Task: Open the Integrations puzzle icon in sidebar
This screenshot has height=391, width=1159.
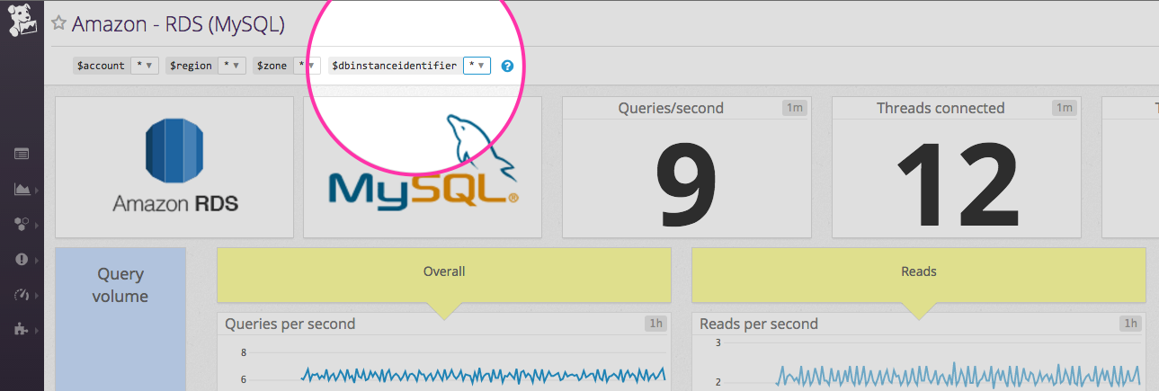Action: click(x=22, y=329)
